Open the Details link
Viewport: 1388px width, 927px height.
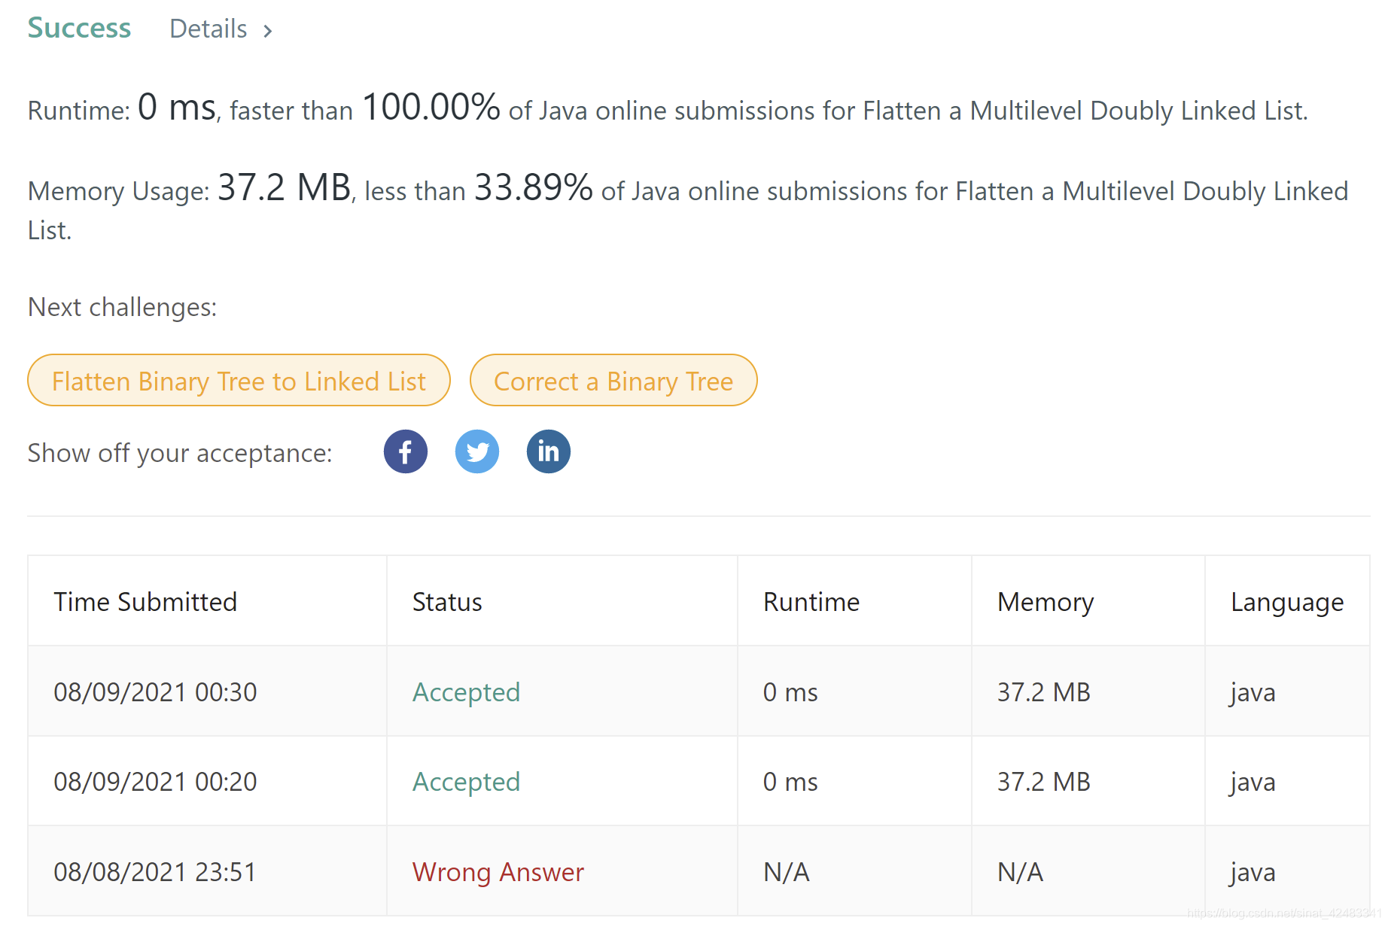tap(209, 29)
